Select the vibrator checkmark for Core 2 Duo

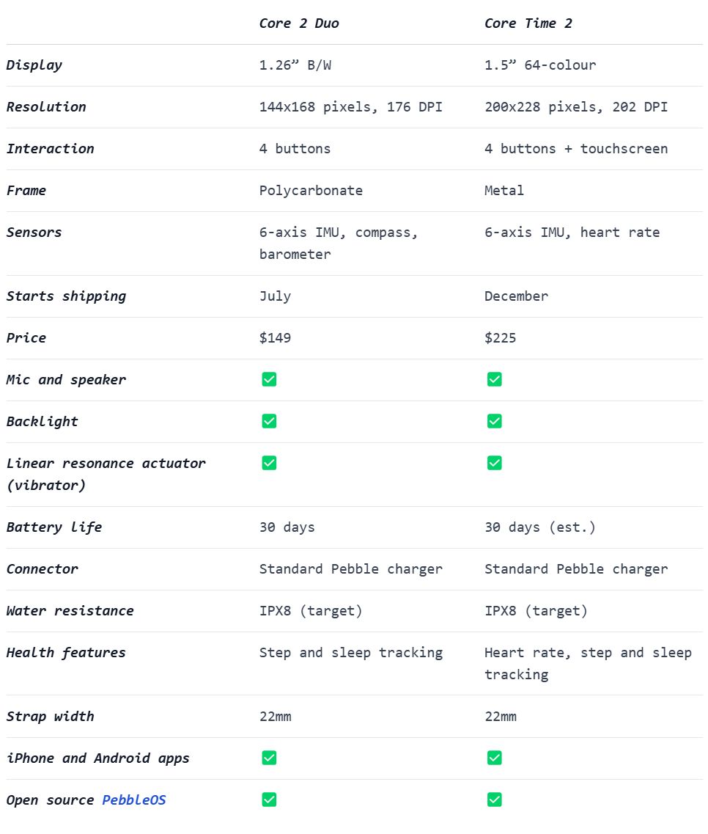point(269,463)
